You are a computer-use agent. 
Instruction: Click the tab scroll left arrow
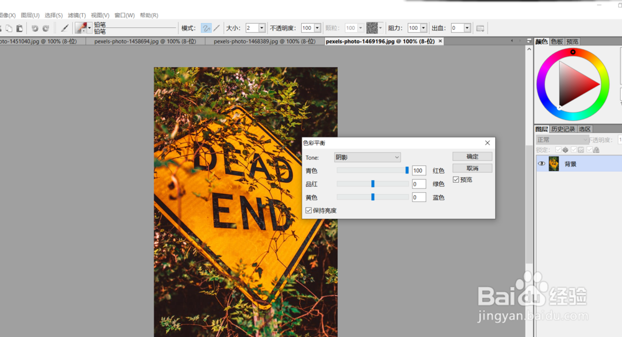512,41
